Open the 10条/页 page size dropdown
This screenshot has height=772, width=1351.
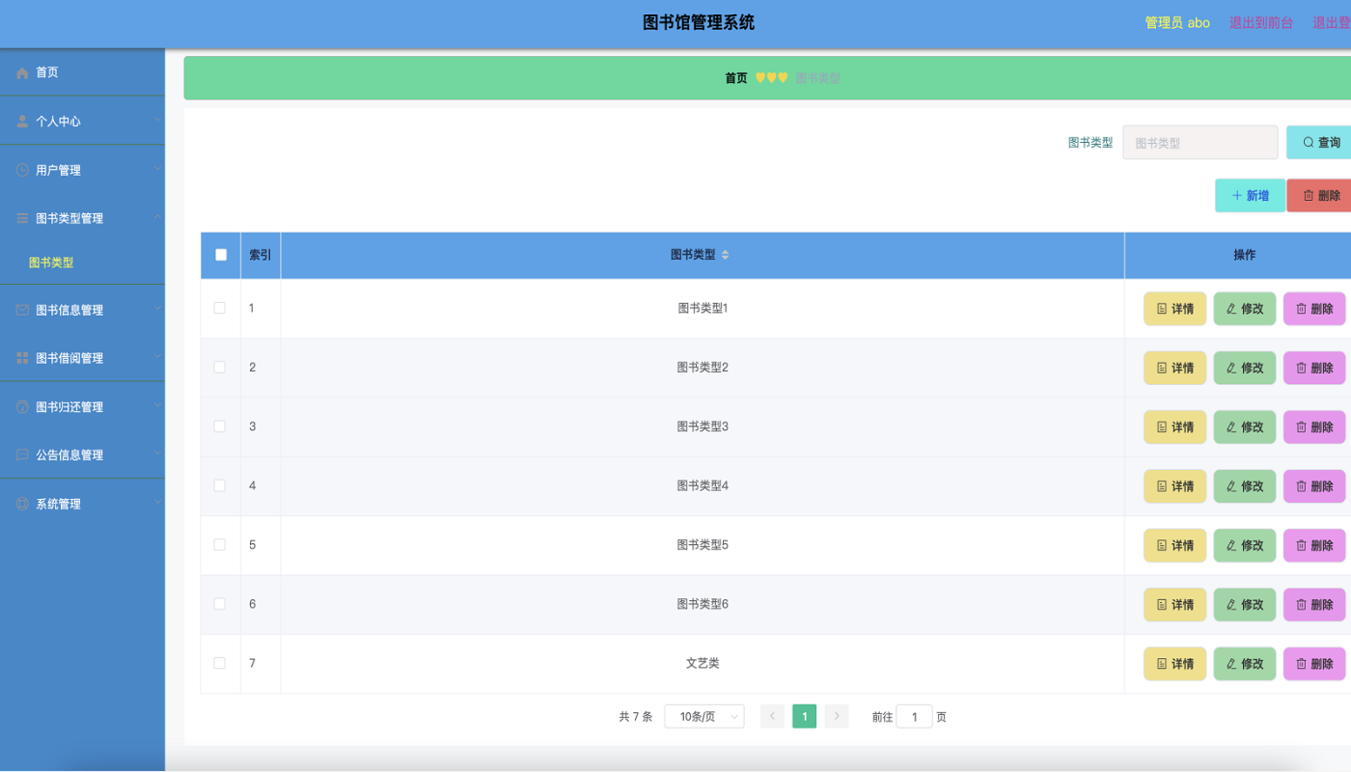click(704, 716)
